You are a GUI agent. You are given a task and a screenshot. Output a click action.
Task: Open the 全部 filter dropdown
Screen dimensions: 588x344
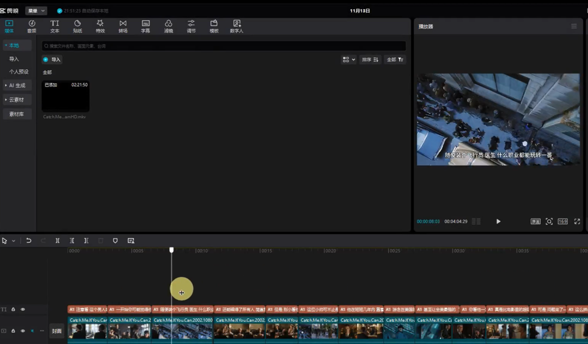pos(395,59)
